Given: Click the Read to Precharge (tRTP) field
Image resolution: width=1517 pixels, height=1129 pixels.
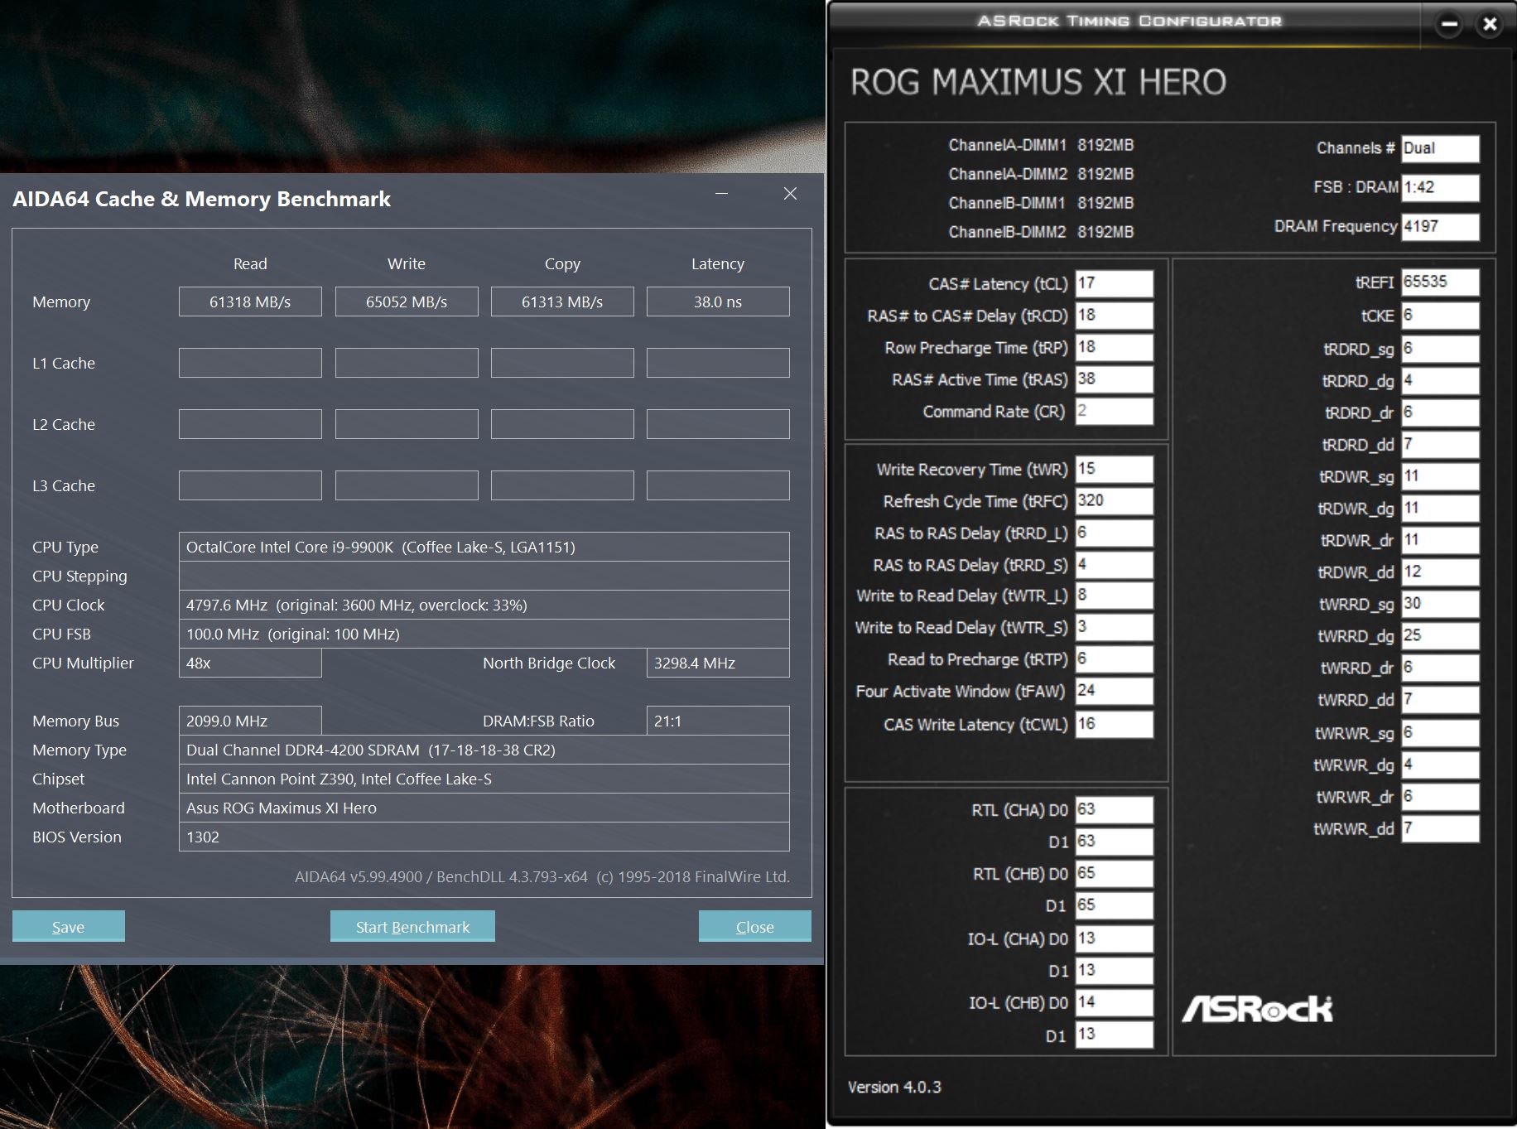Looking at the screenshot, I should coord(1114,659).
